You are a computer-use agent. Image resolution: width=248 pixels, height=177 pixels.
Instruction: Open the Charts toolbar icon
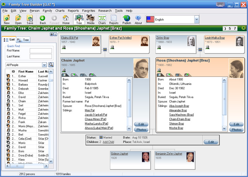coord(102,19)
